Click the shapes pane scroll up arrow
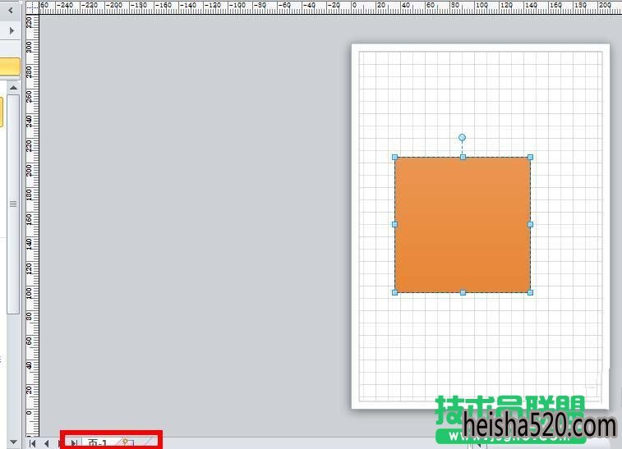622x449 pixels. [13, 88]
